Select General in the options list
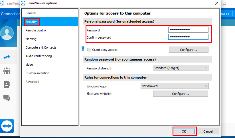 50,13
